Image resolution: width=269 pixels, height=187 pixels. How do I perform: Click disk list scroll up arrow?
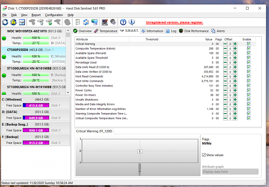(68, 31)
